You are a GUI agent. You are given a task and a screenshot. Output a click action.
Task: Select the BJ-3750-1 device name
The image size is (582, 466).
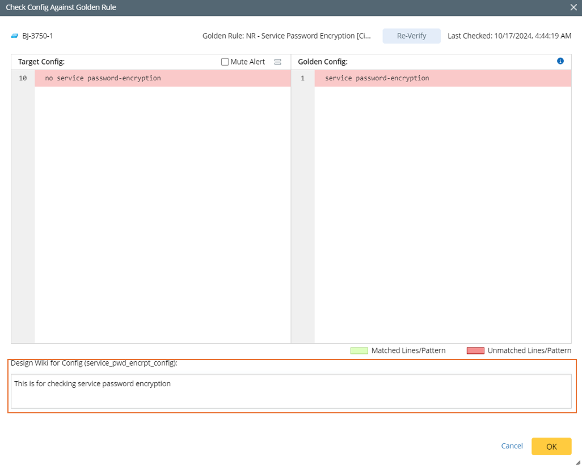point(37,36)
